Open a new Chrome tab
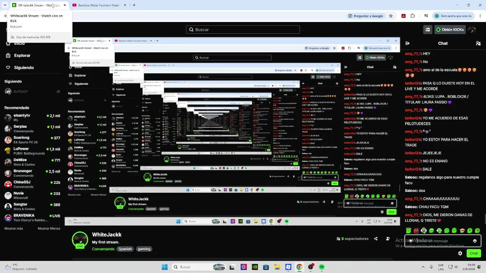This screenshot has height=273, width=486. pyautogui.click(x=134, y=5)
